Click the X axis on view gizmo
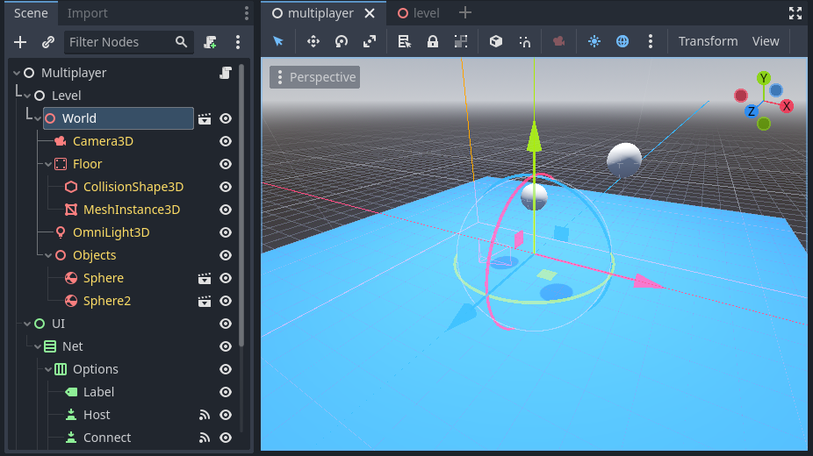Image resolution: width=813 pixels, height=456 pixels. click(787, 106)
